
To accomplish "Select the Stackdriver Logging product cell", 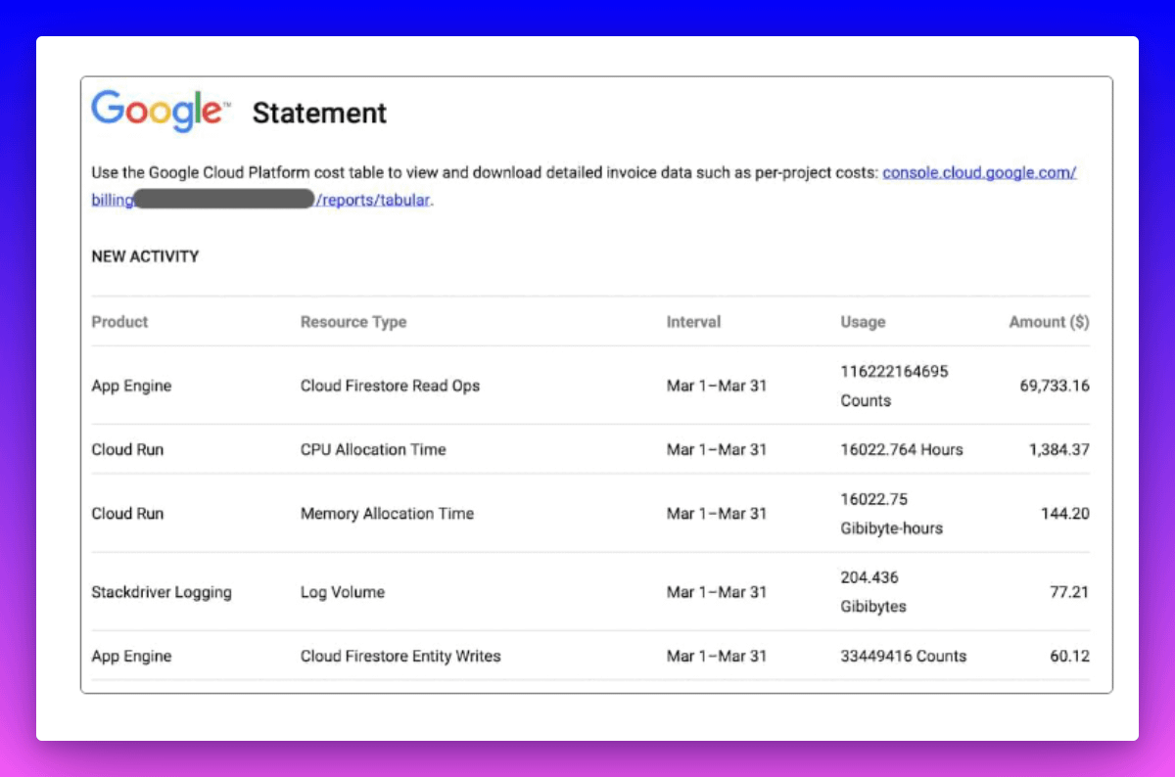I will (x=162, y=592).
